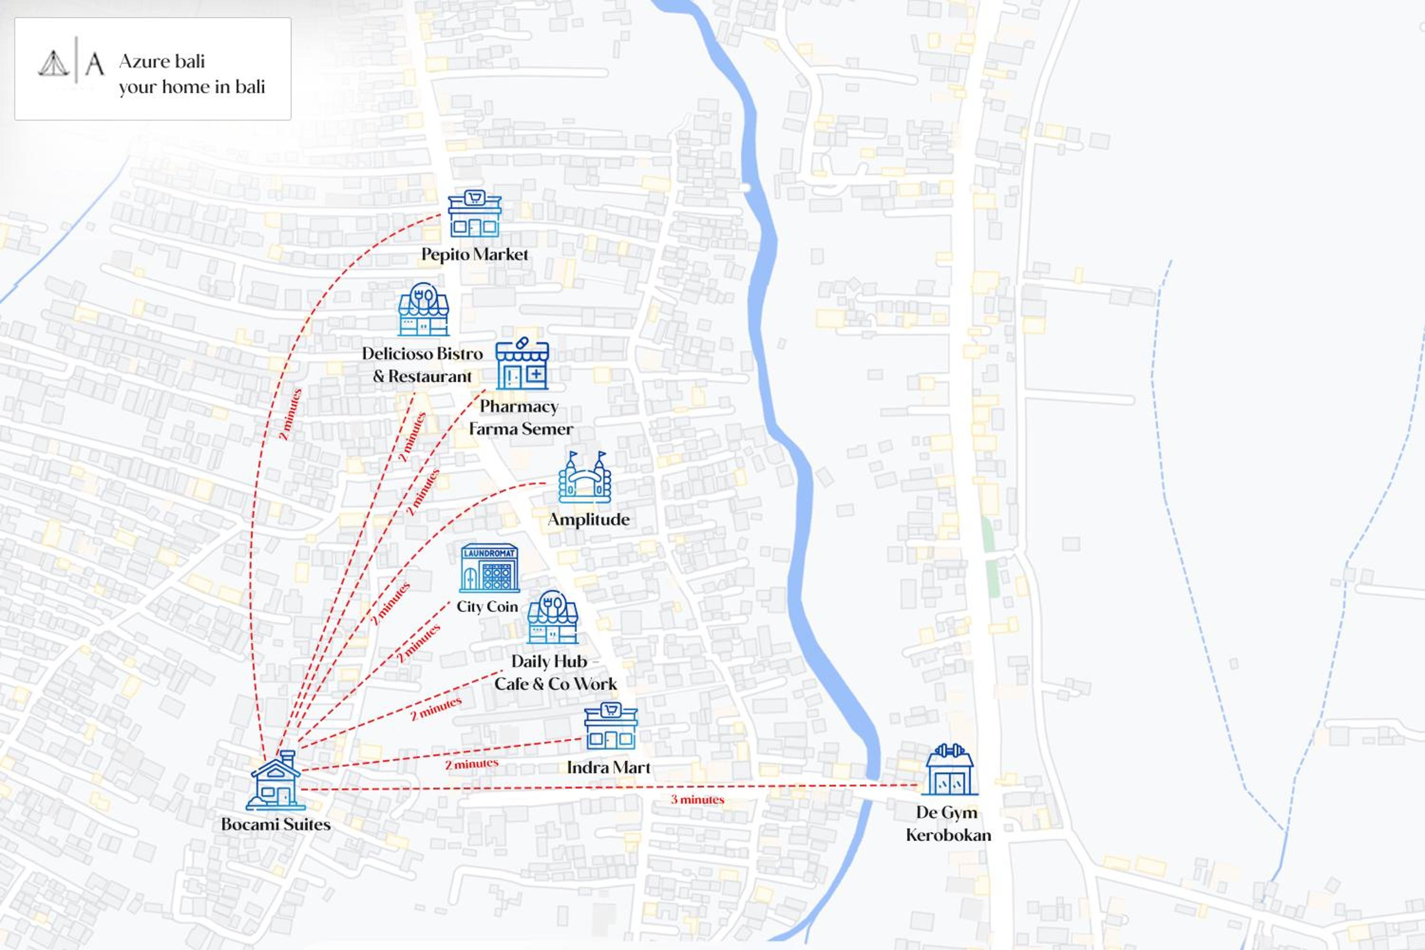Click the "Pharmacy Farma Semer" label

pos(521,418)
